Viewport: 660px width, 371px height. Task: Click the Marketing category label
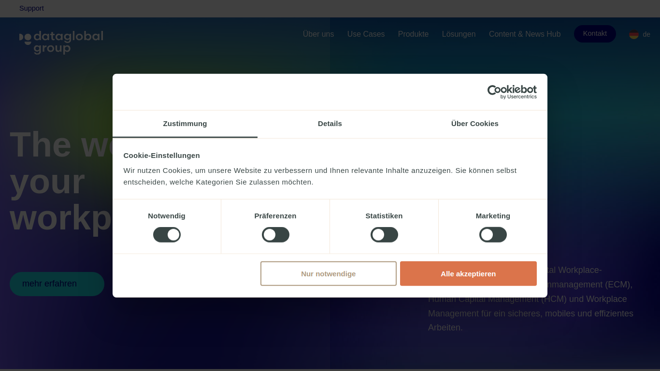[493, 216]
